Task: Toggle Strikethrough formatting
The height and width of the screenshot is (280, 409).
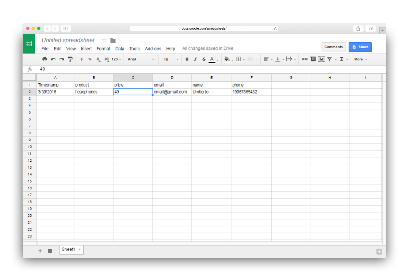Action: pyautogui.click(x=204, y=59)
